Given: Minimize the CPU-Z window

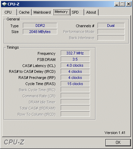Looking at the screenshot, I should coord(117,4).
